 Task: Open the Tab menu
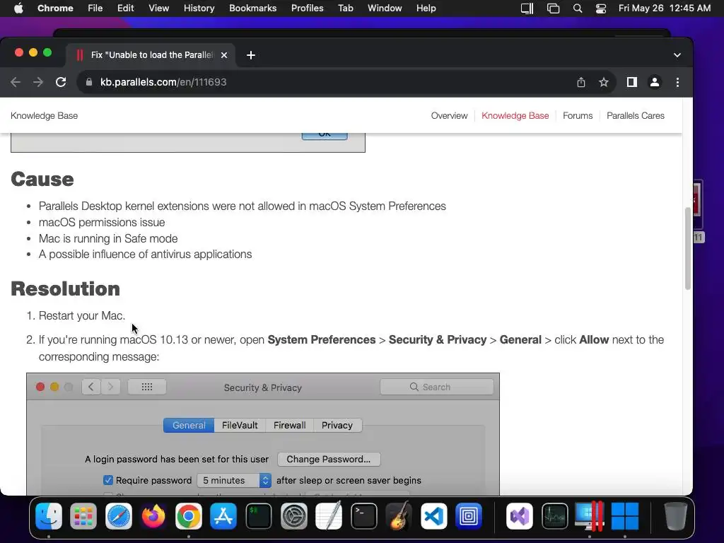pyautogui.click(x=345, y=8)
